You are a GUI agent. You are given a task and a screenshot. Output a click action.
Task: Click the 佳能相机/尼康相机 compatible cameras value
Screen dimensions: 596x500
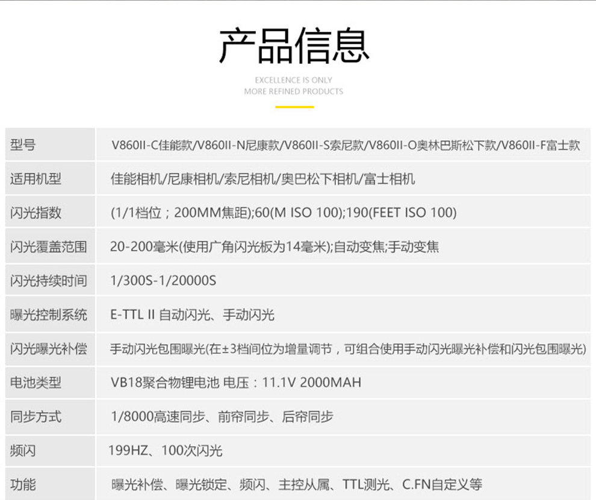point(262,179)
